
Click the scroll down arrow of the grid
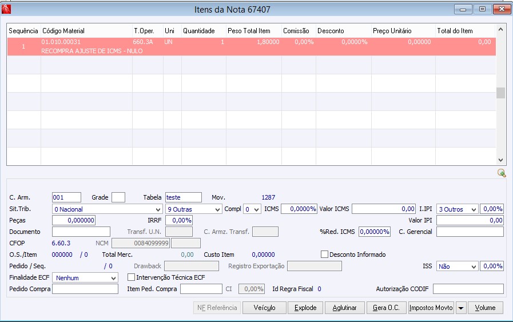[500, 160]
